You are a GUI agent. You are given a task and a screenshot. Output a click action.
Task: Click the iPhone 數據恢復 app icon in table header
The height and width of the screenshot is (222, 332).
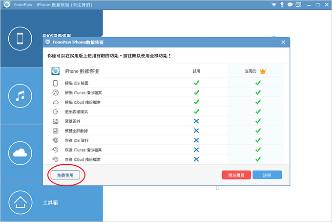coord(56,71)
